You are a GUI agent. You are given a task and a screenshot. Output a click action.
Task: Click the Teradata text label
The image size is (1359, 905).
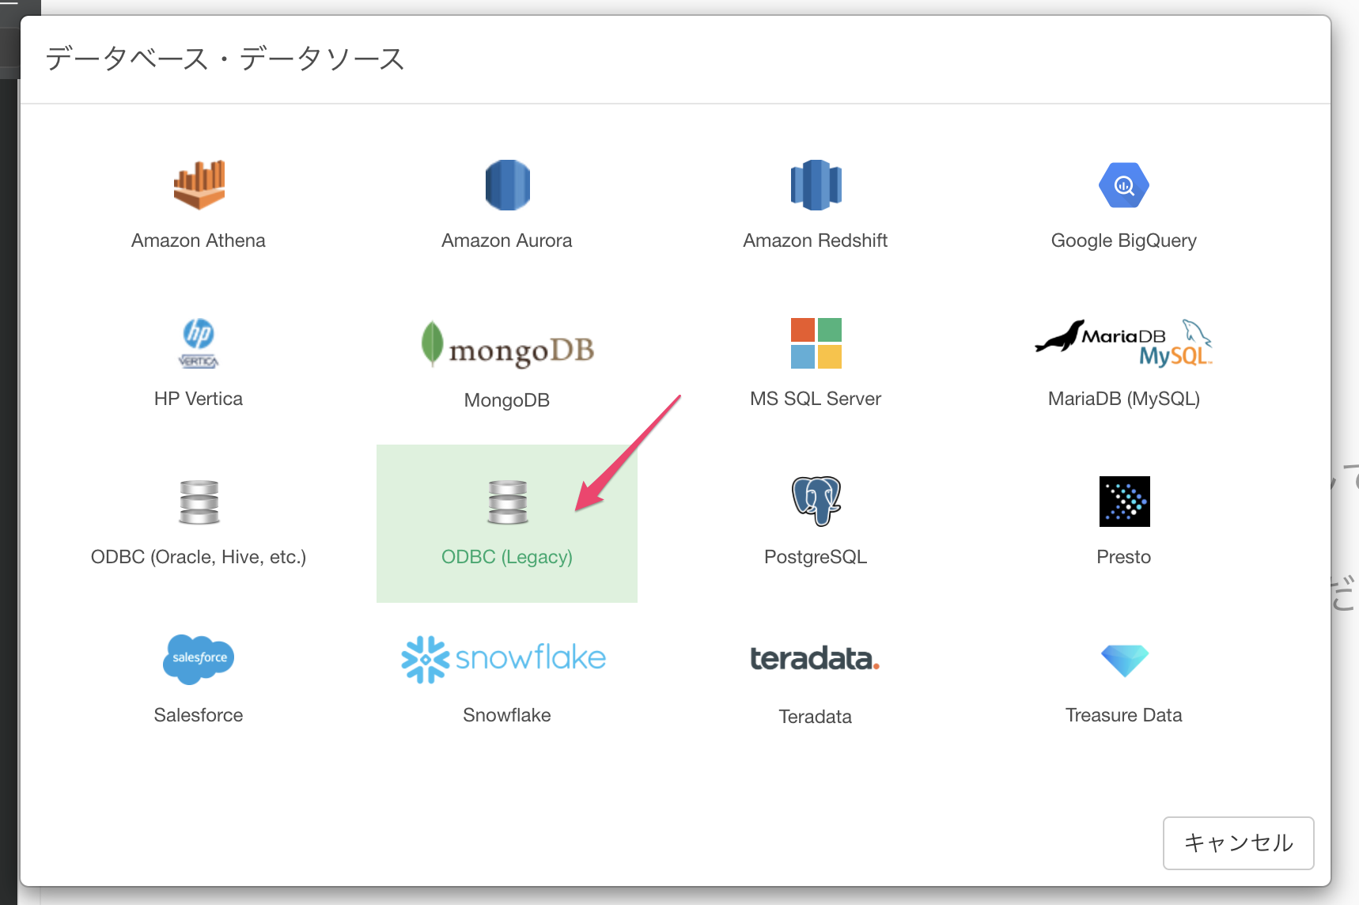click(816, 717)
